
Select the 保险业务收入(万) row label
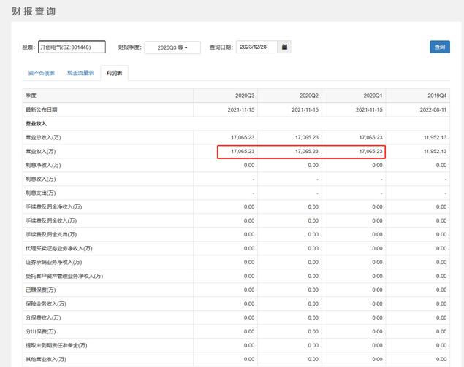pyautogui.click(x=46, y=304)
